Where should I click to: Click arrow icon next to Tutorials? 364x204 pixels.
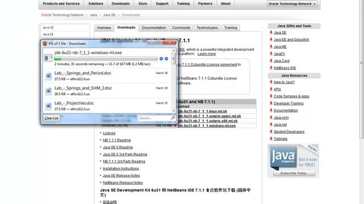click(x=271, y=138)
